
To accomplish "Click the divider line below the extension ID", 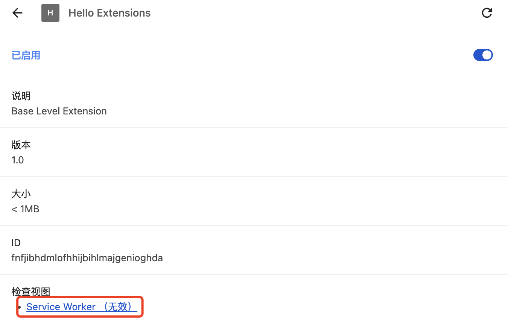I will (254, 274).
